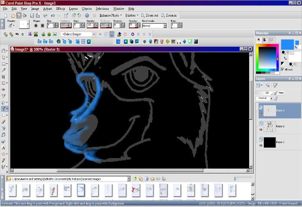Toggle the All tools checkbox
302x207 pixels.
click(x=282, y=69)
